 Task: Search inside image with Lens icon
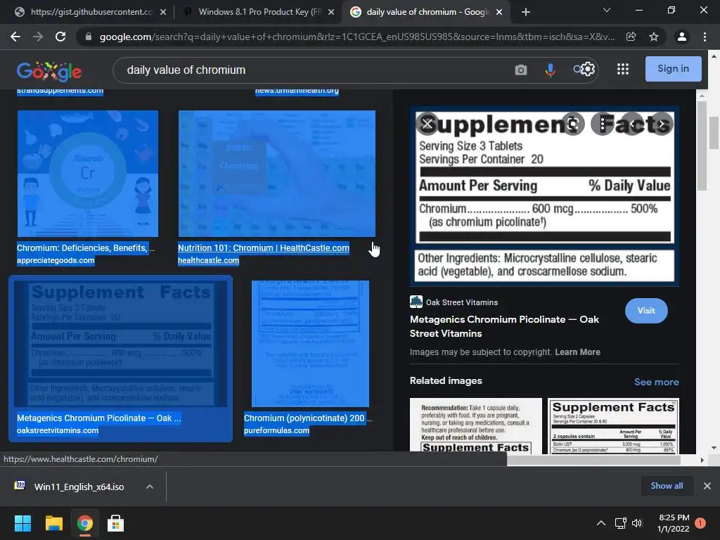[572, 124]
